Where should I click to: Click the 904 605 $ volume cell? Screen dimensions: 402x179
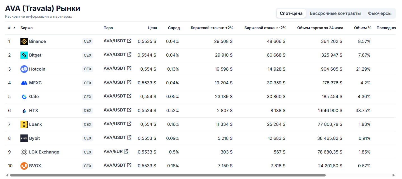point(332,69)
